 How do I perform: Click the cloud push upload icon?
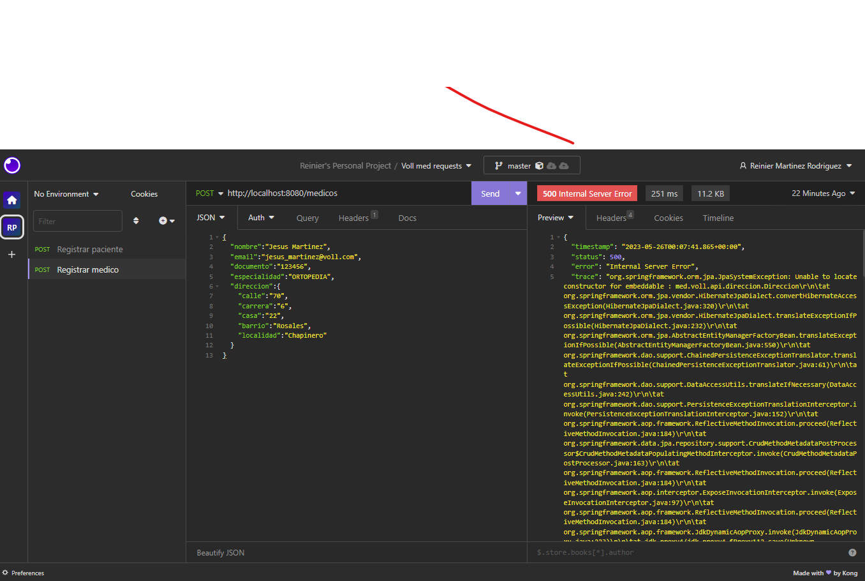coord(564,166)
